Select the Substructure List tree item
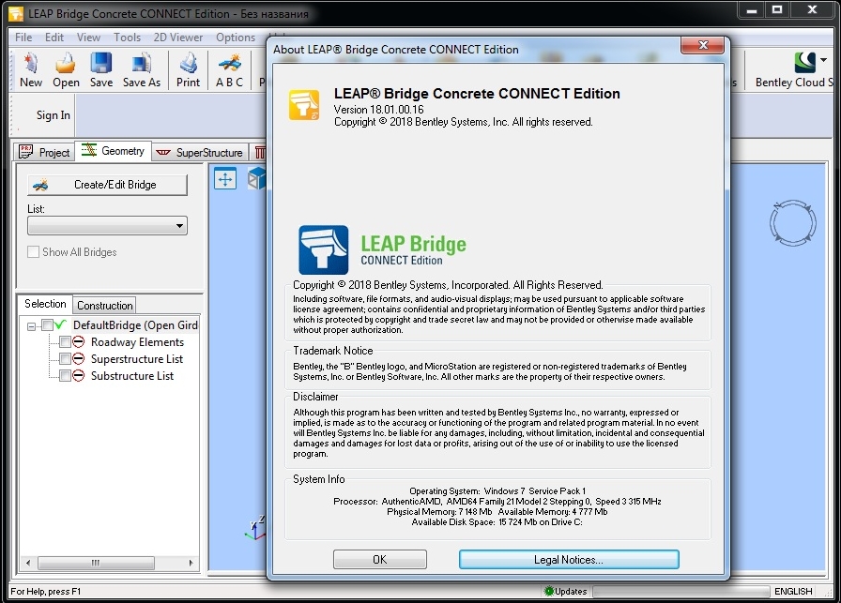Viewport: 841px width, 603px height. tap(132, 376)
